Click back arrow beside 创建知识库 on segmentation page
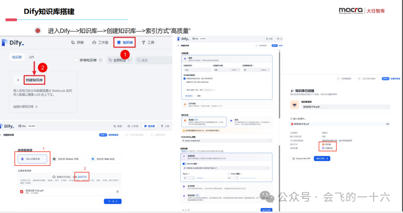 point(178,46)
